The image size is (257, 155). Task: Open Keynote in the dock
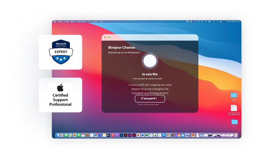(x=151, y=135)
